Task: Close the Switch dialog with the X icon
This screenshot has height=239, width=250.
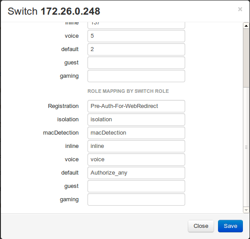Action: 240,9
